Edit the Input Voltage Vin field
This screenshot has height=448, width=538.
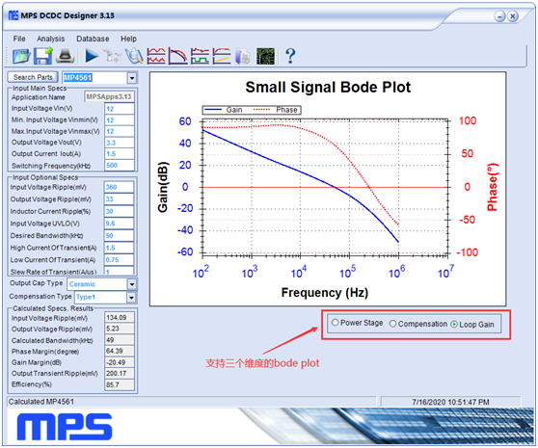[120, 109]
